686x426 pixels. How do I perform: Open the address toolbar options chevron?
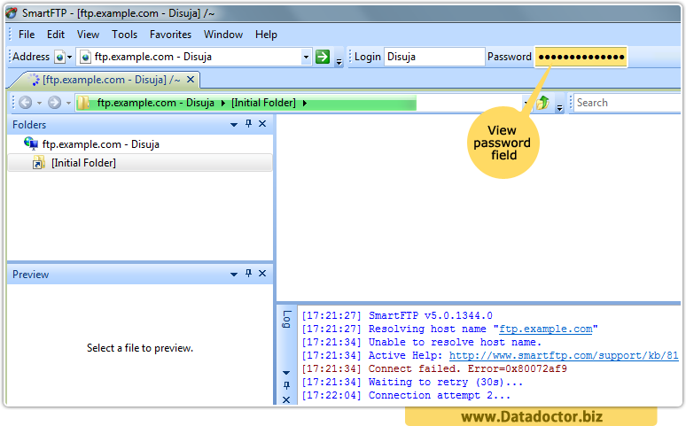339,62
